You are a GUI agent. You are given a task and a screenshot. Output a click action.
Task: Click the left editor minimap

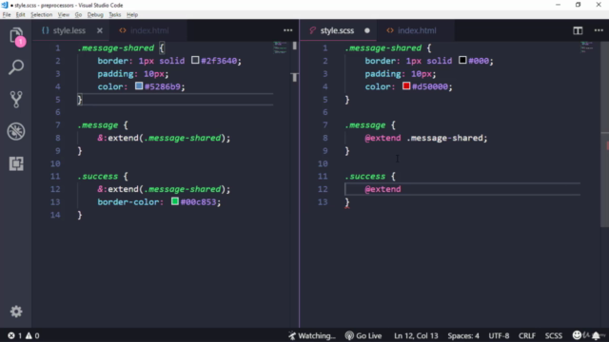(281, 47)
